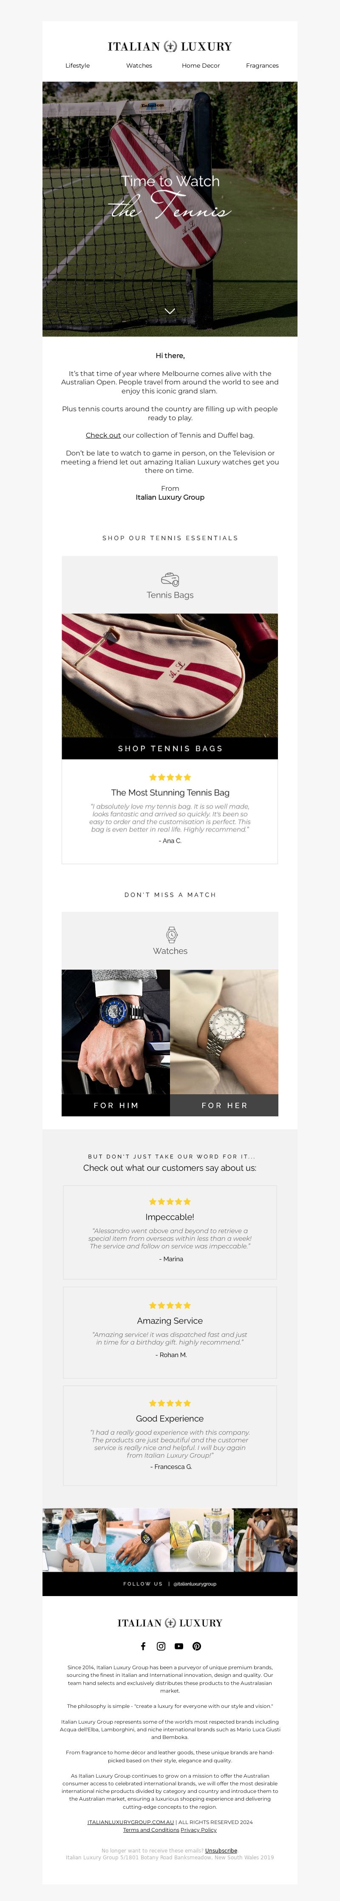
Task: Click the tennis bag icon above Tennis Bags
Action: pos(170,579)
